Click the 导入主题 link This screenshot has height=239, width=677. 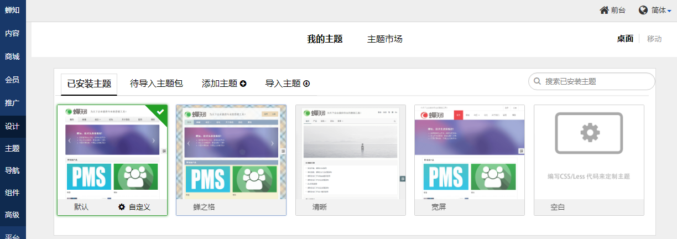click(x=288, y=84)
